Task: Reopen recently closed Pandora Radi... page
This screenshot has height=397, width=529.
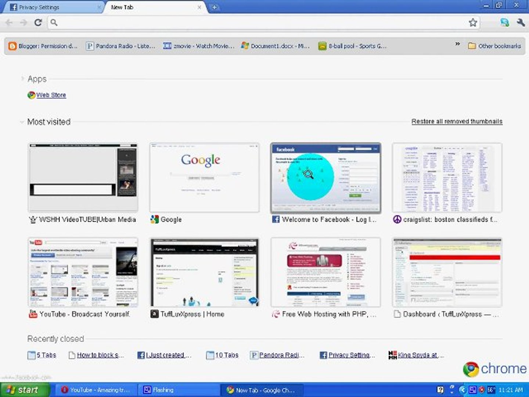Action: pyautogui.click(x=277, y=355)
